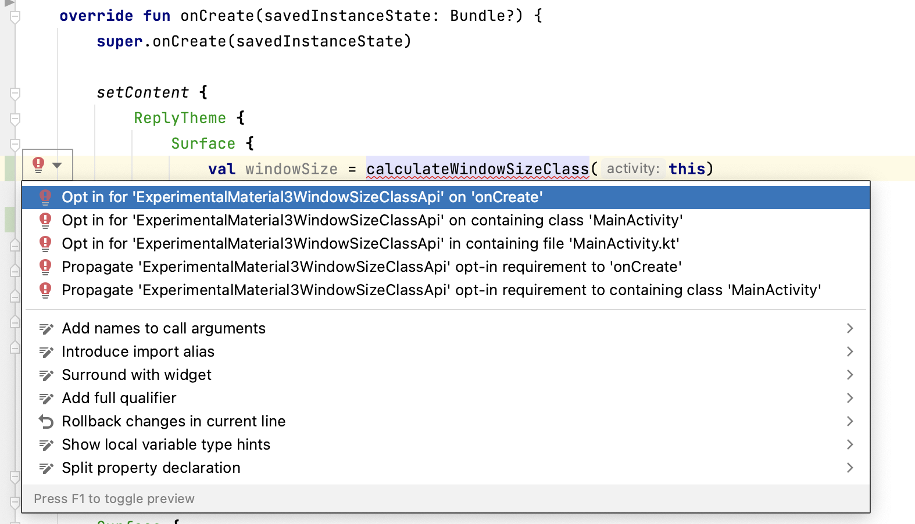Choose Propagate opt-in requirement to 'onCreate'

pos(371,267)
